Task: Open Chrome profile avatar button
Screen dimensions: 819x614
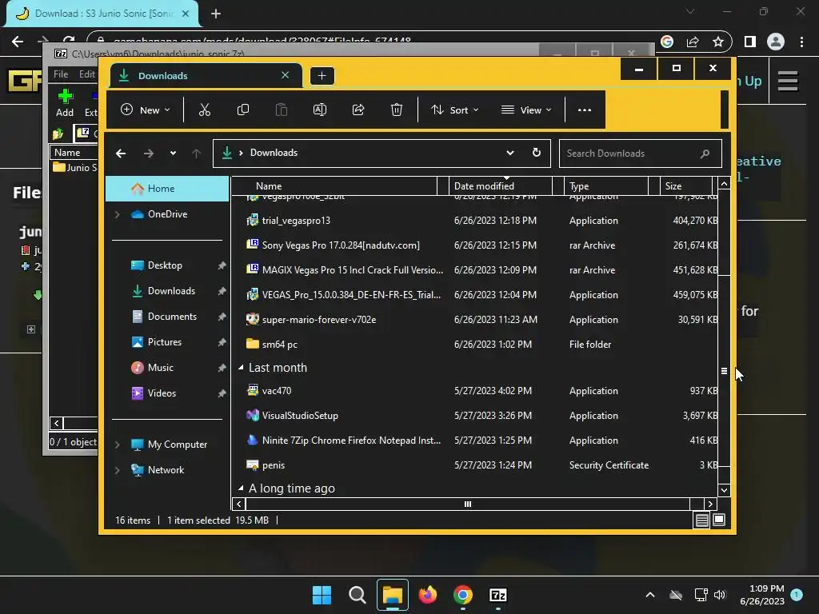Action: point(776,42)
